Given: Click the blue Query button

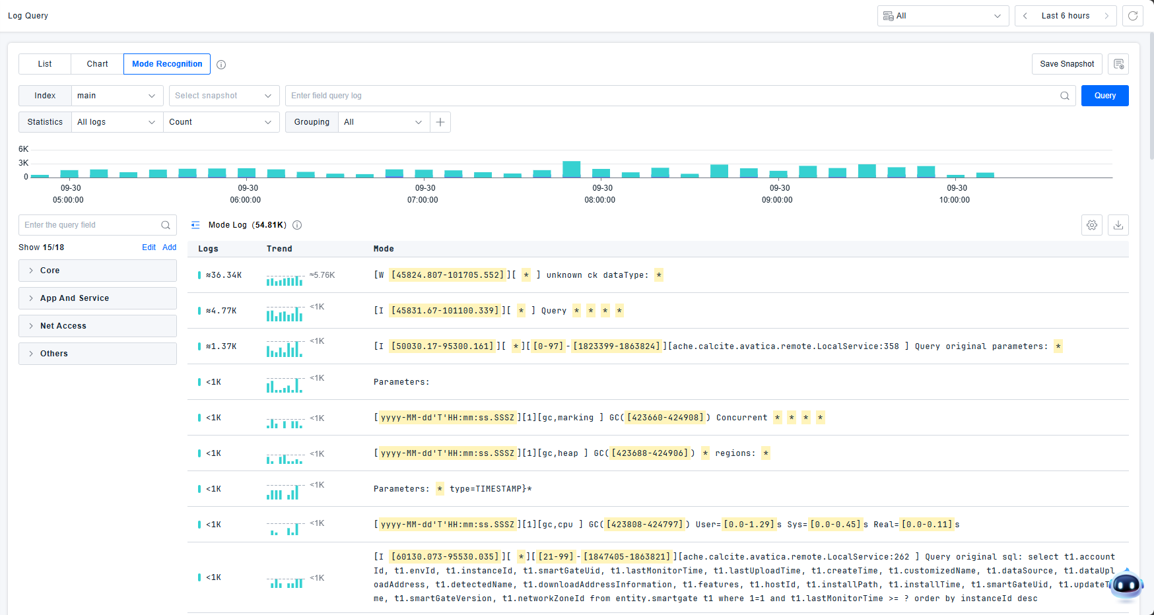Looking at the screenshot, I should point(1104,96).
